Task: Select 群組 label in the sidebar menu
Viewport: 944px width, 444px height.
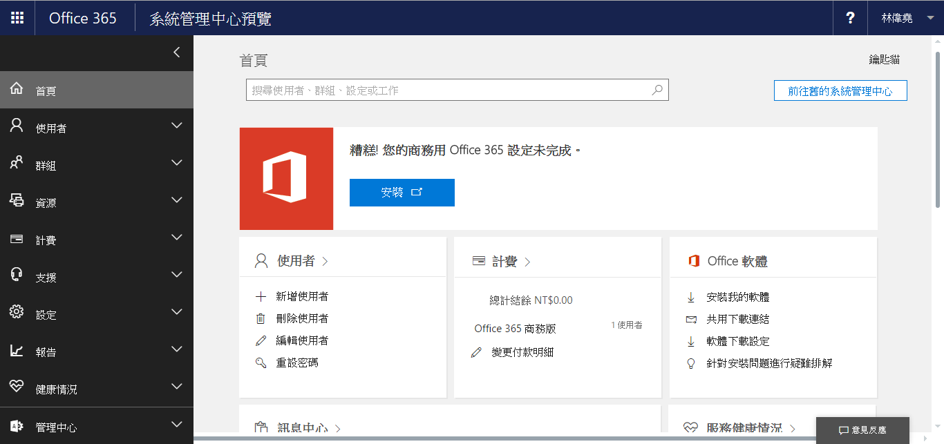Action: (x=46, y=166)
